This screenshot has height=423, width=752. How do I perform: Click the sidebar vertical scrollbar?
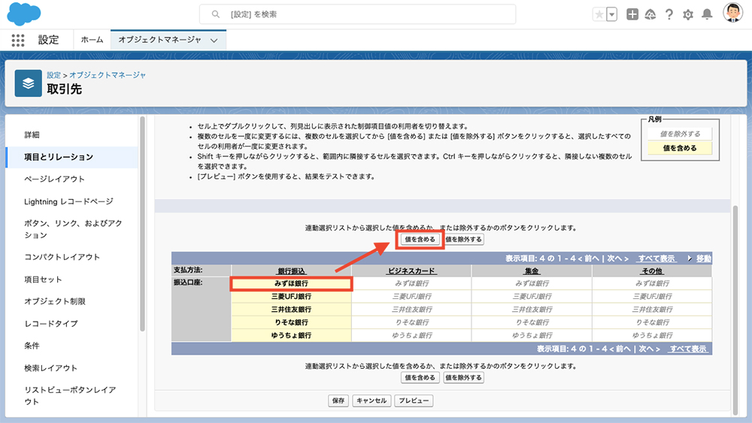click(x=142, y=223)
